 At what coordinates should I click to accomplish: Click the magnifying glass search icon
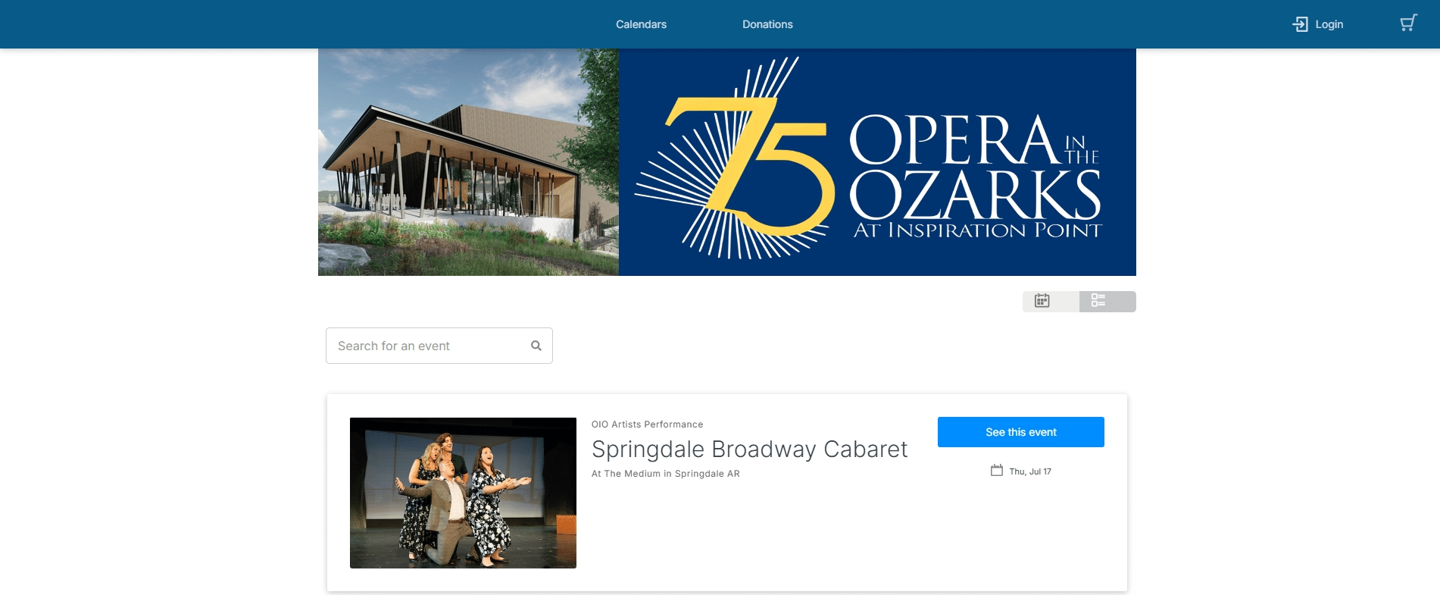tap(536, 346)
